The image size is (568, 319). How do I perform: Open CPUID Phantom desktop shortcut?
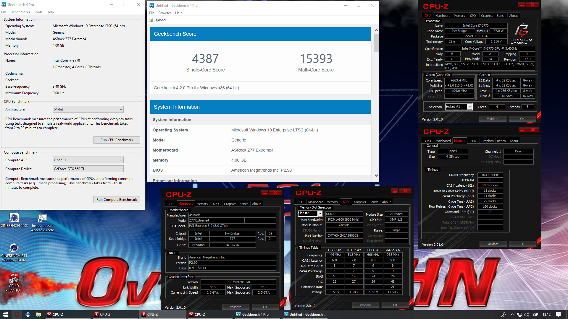(14, 283)
